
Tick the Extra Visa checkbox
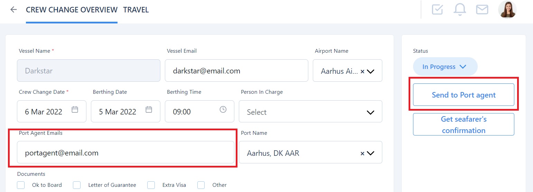[x=151, y=185]
